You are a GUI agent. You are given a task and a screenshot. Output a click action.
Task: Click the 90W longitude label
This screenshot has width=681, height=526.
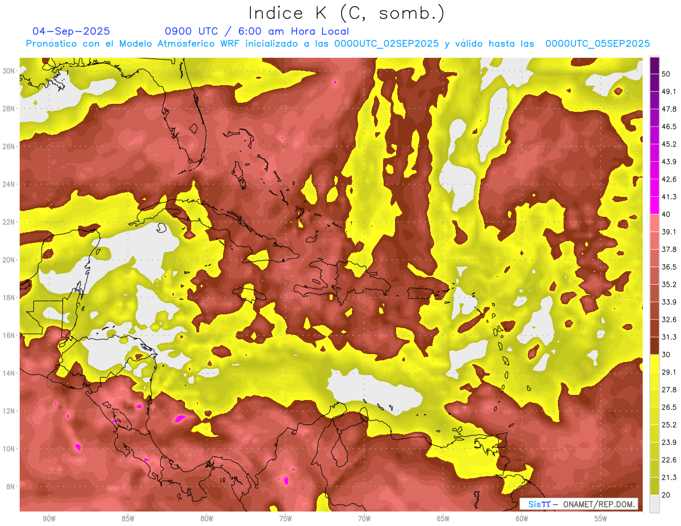tap(49, 519)
